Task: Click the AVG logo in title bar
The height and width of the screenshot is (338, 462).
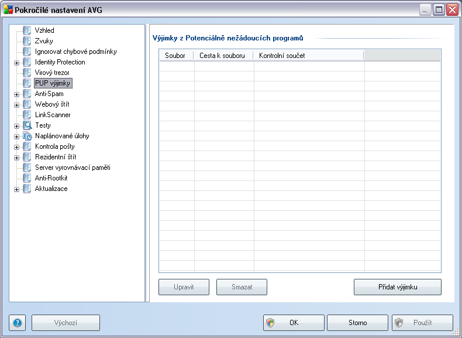Action: point(8,10)
